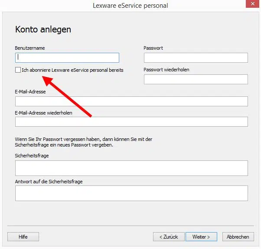Focus the 'E-Mail-Adresse wiederholen' field
This screenshot has height=249, width=261.
[131, 121]
